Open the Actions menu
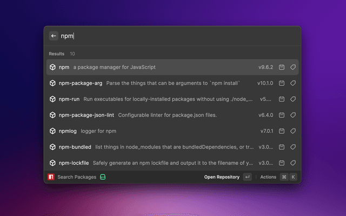Image resolution: width=346 pixels, height=216 pixels. [x=268, y=177]
